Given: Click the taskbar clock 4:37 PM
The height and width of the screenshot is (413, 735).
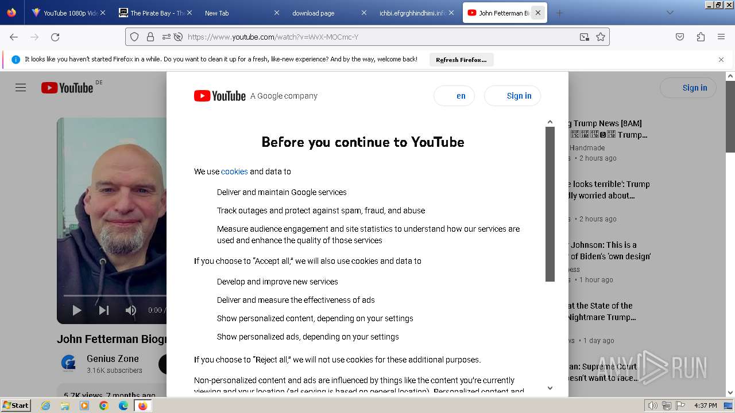Looking at the screenshot, I should coord(706,406).
